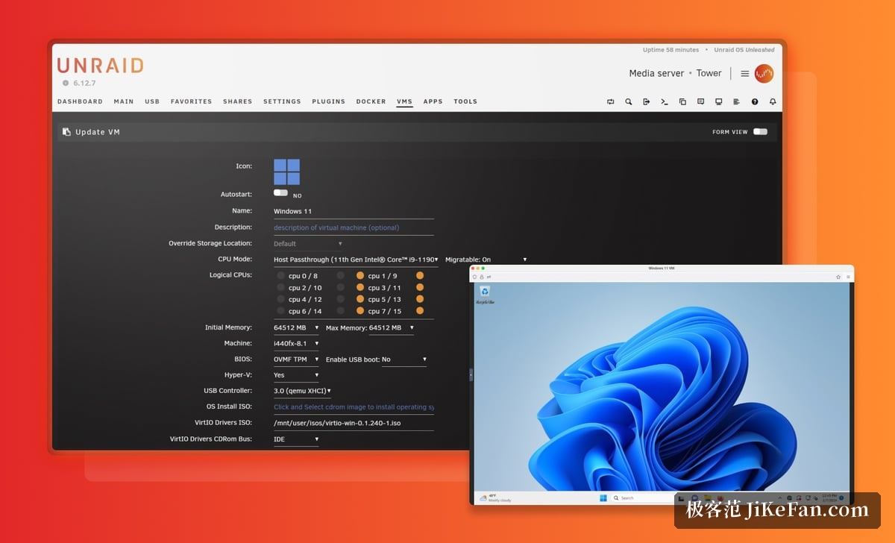Click the Windows logo VM icon
The image size is (895, 543).
(x=286, y=172)
